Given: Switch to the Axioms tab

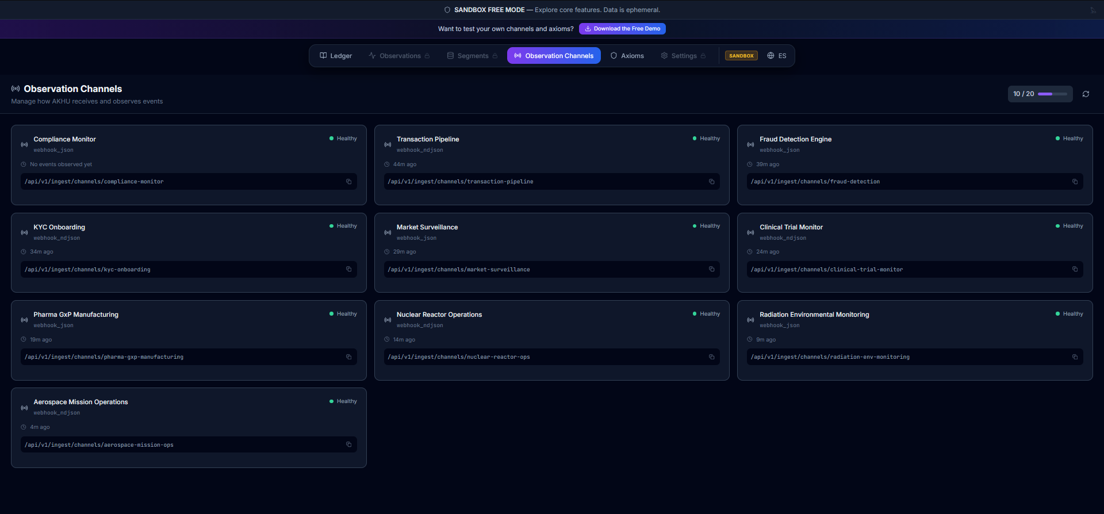Looking at the screenshot, I should [x=627, y=56].
